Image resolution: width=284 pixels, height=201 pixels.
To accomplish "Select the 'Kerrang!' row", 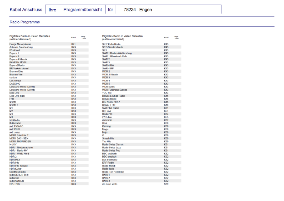I will pyautogui.click(x=142, y=126).
